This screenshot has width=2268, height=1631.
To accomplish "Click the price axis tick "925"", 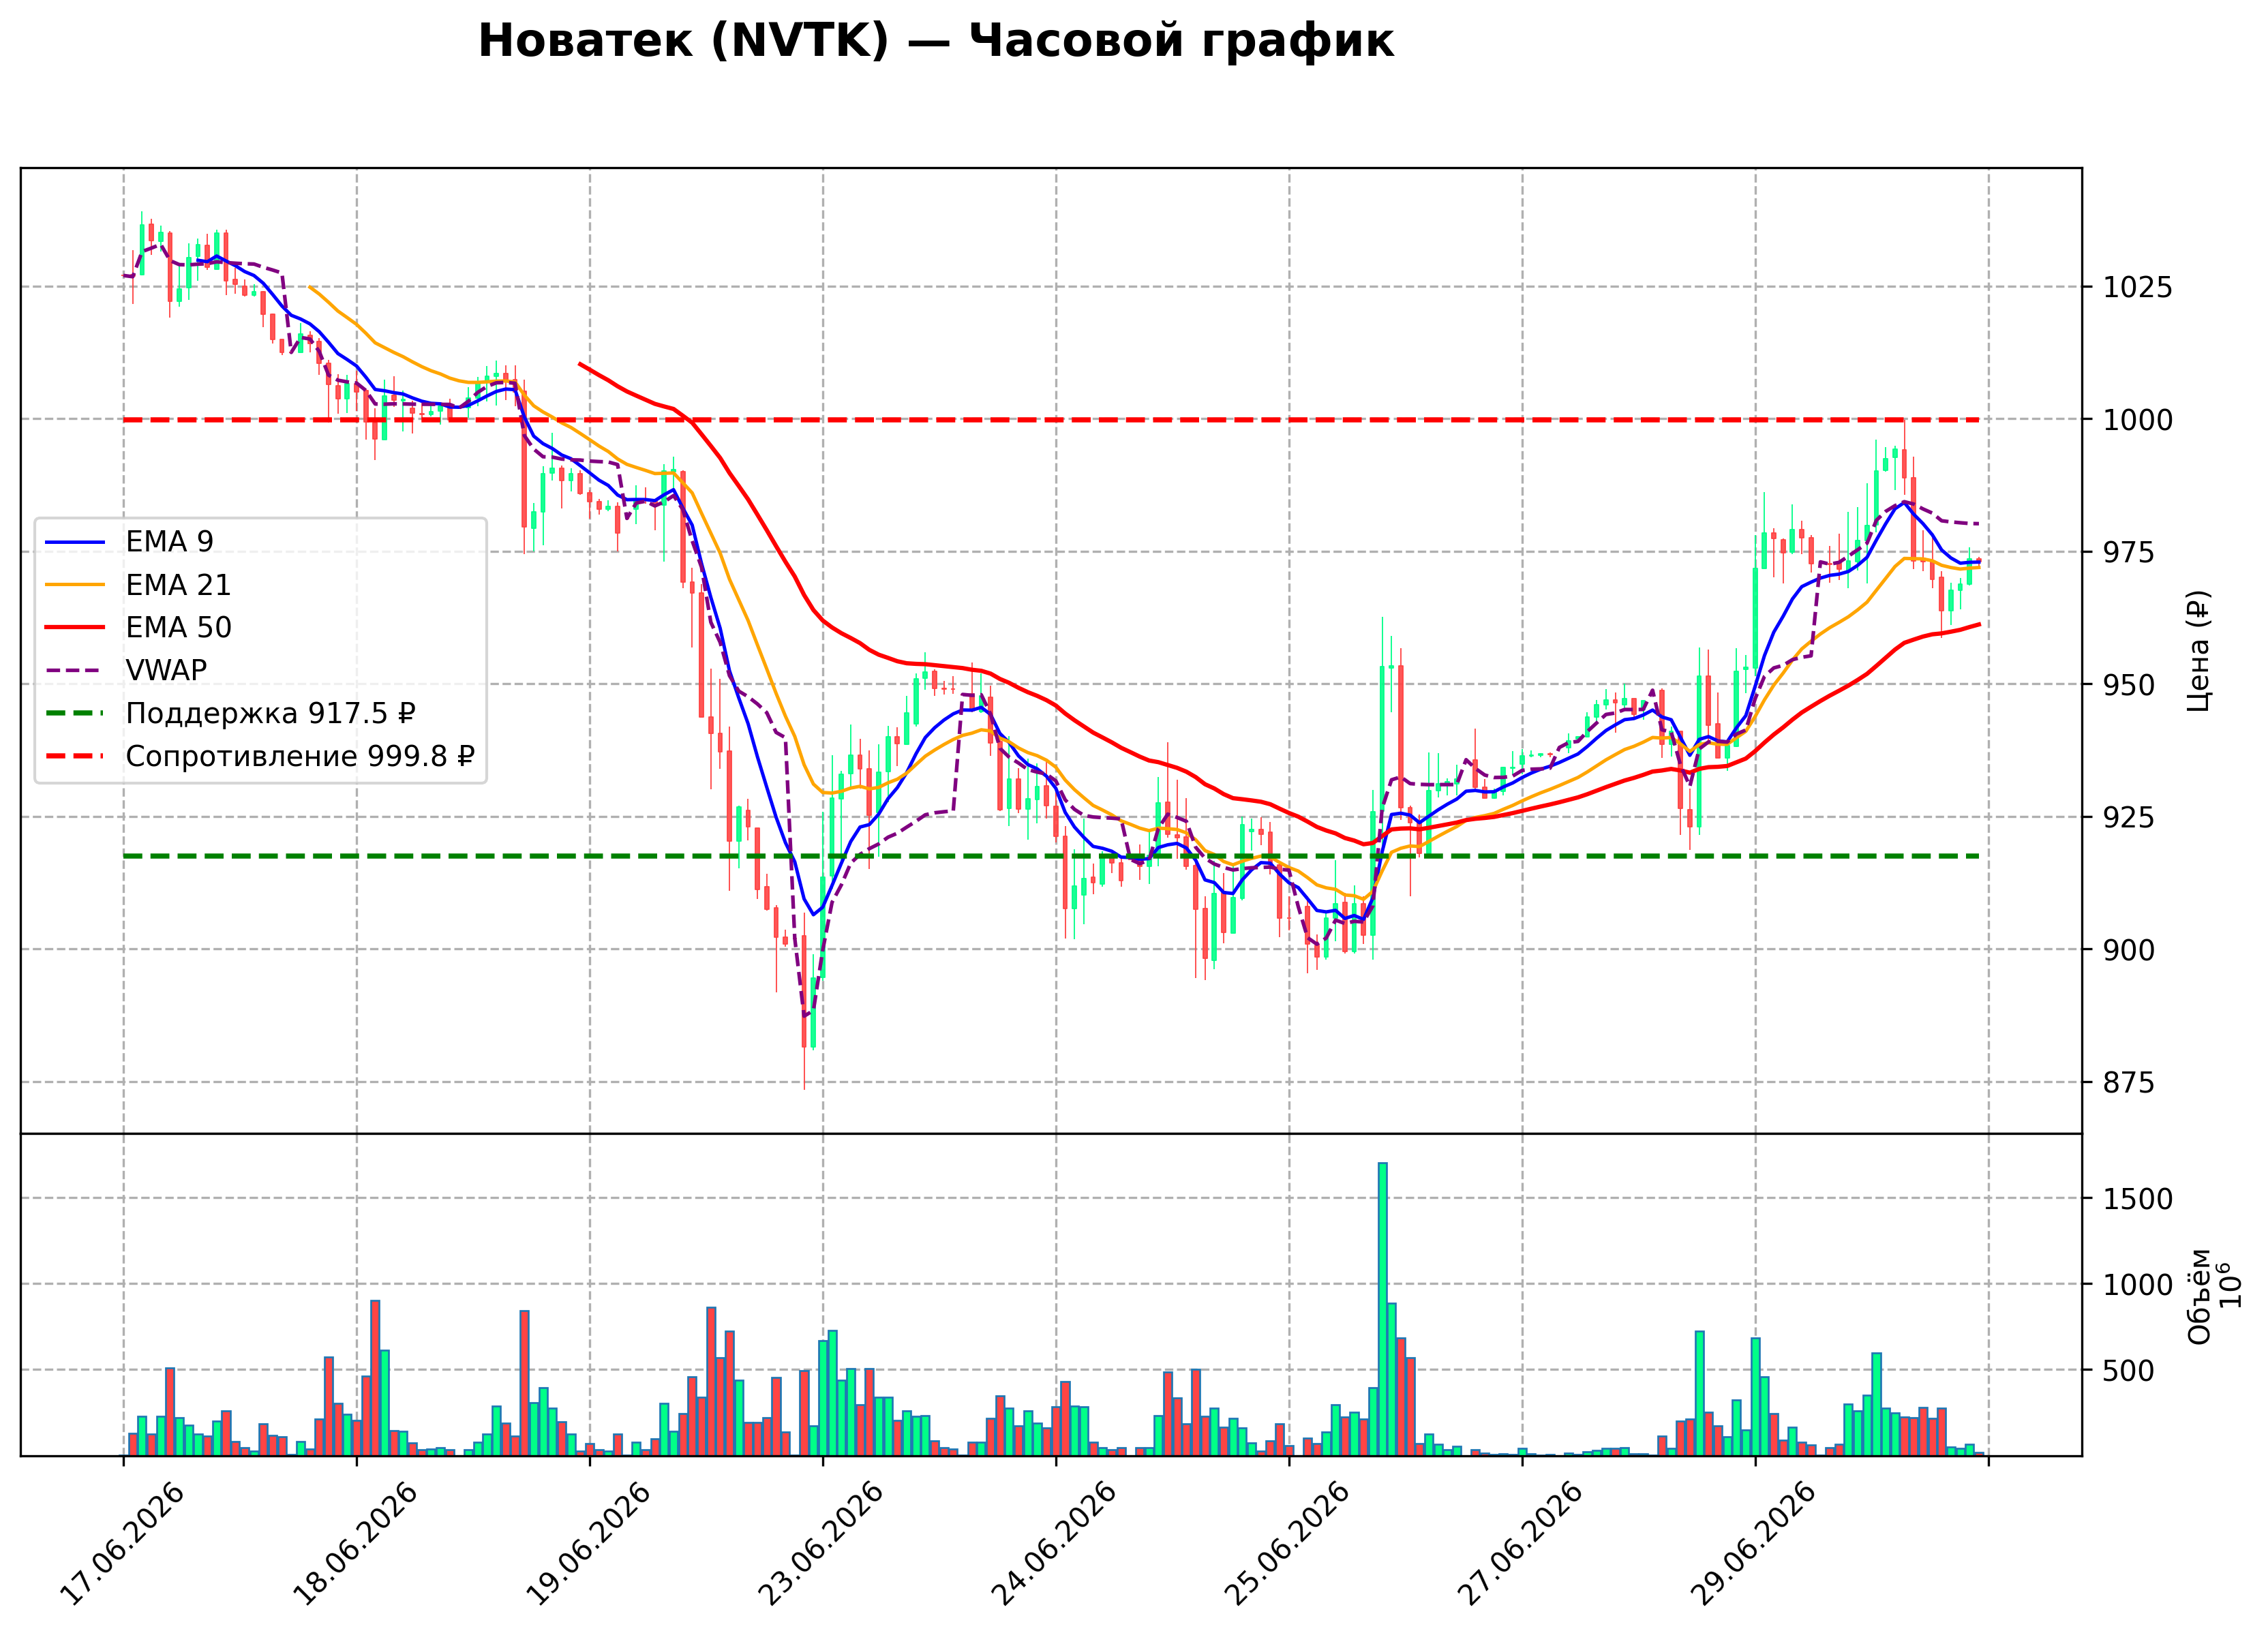I will [2129, 818].
